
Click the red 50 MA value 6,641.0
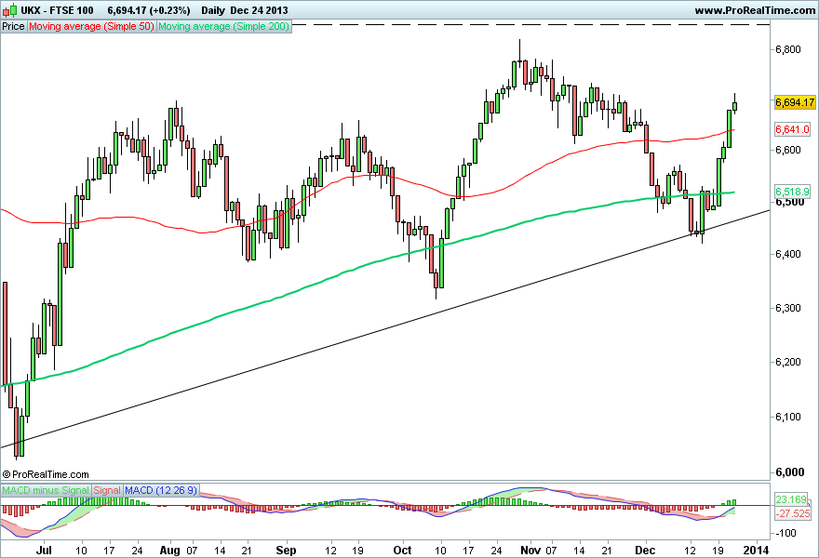coord(792,129)
